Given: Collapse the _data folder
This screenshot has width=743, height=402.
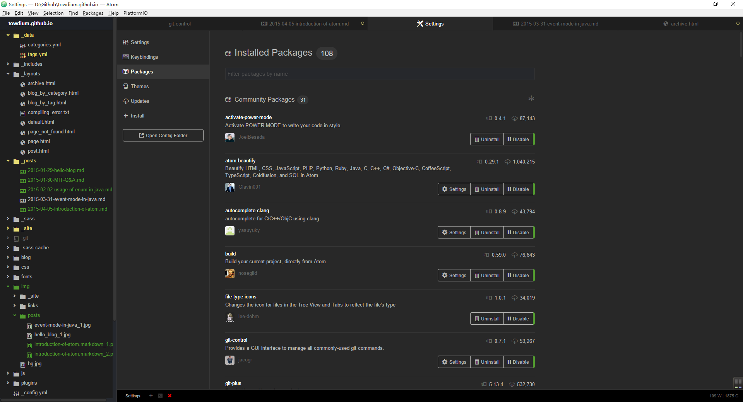Looking at the screenshot, I should (8, 35).
